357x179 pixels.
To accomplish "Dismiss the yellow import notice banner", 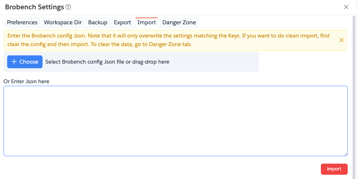I will tap(341, 40).
